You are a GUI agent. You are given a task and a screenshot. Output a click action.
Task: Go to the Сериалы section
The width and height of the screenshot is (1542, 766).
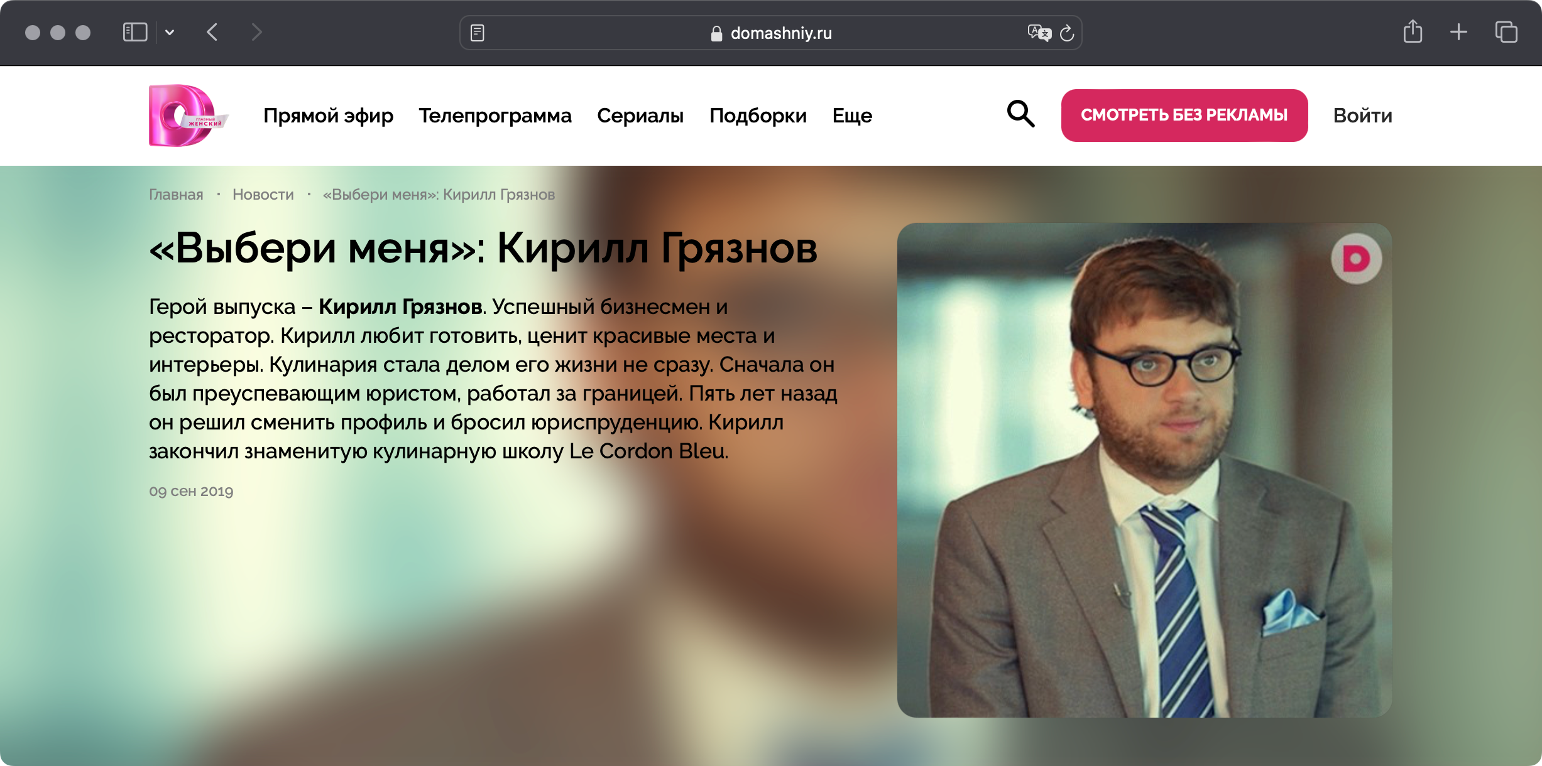pos(640,116)
